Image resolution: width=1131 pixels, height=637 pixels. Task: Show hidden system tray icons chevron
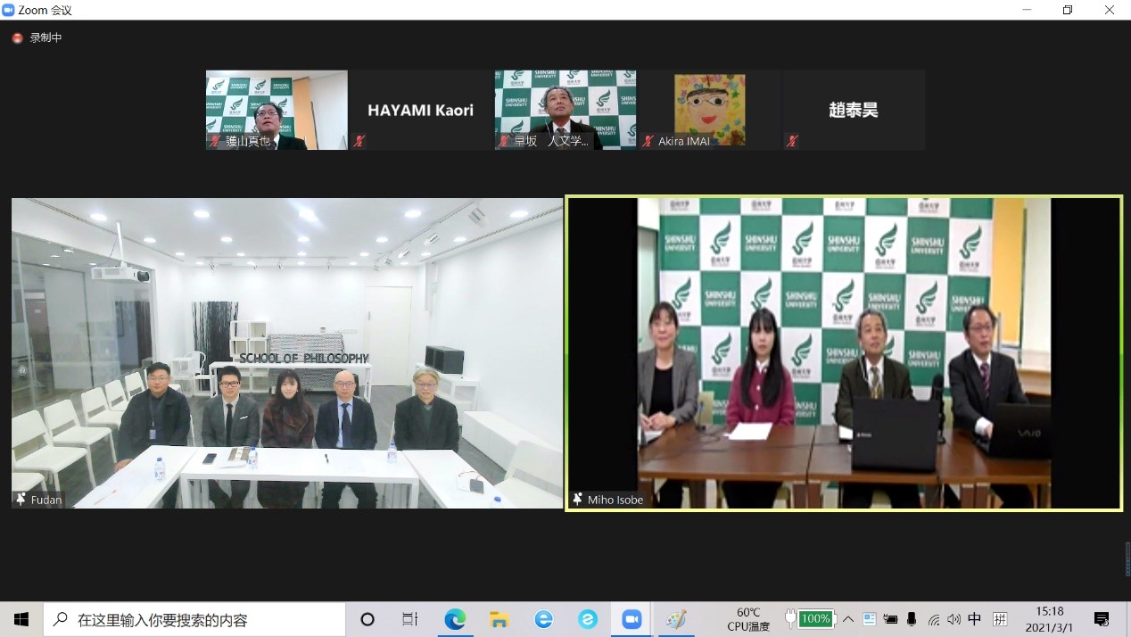[x=848, y=619]
